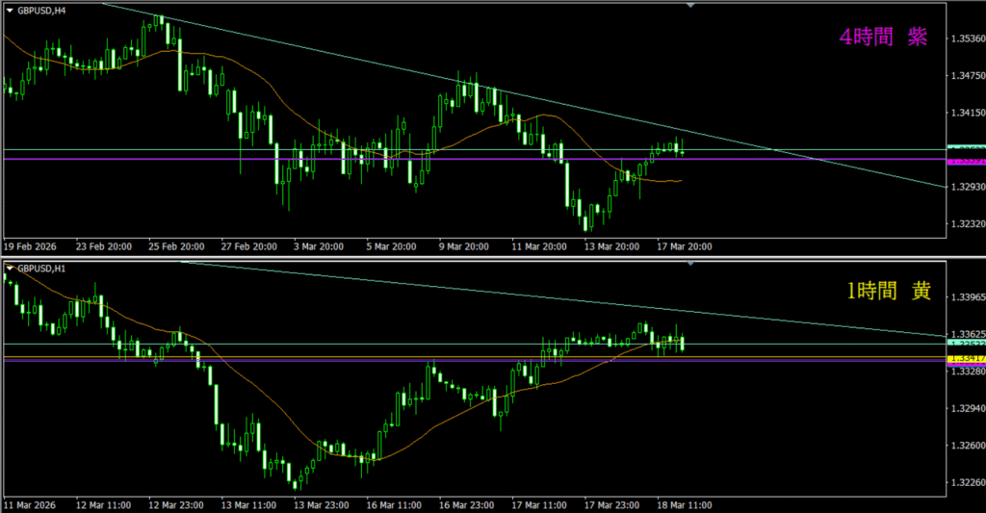Screen dimensions: 986x513
Task: Click the 1.33965 price on H1 scale
Action: click(966, 299)
